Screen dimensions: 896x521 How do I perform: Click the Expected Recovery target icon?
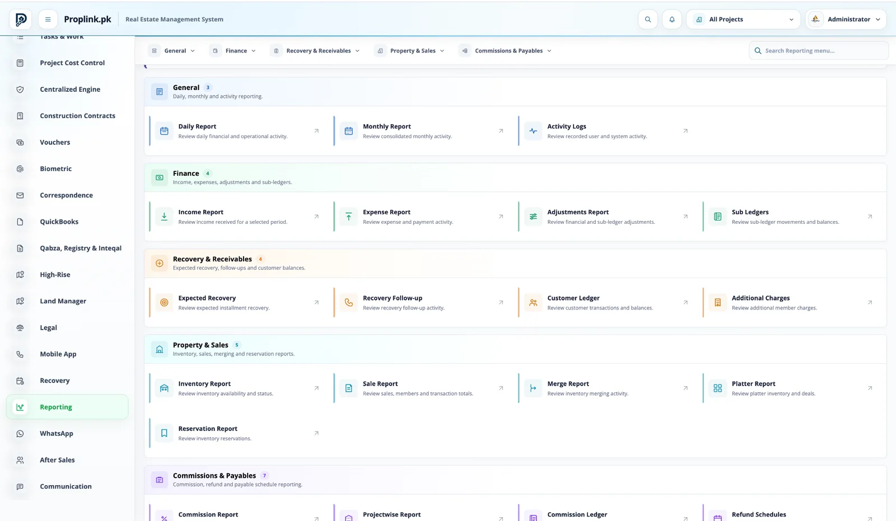point(164,303)
